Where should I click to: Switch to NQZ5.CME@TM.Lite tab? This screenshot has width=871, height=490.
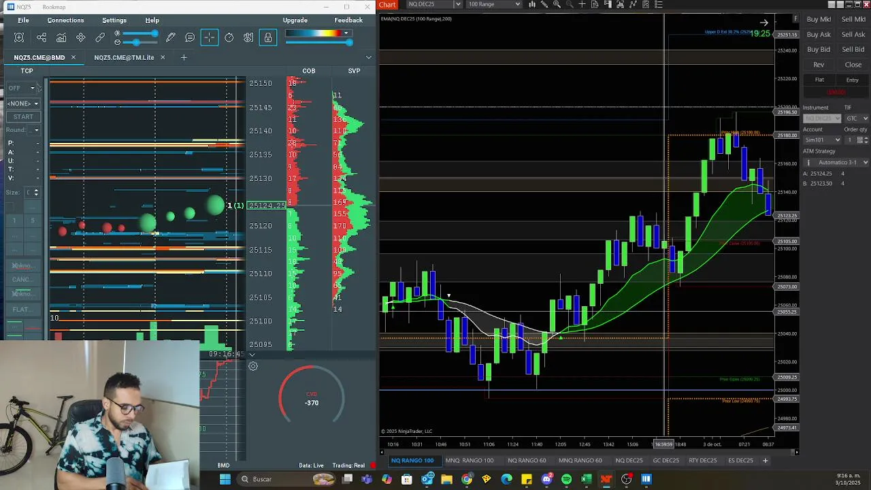pyautogui.click(x=124, y=57)
